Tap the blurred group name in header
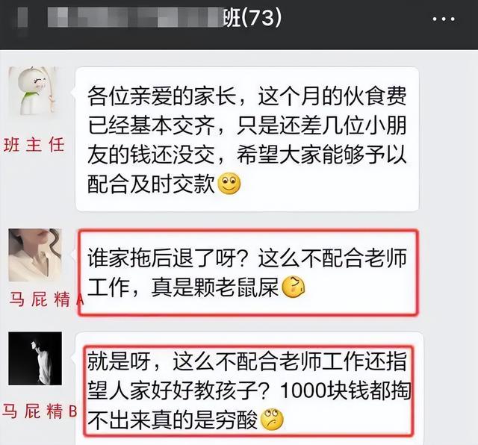The height and width of the screenshot is (445, 478). (x=136, y=18)
